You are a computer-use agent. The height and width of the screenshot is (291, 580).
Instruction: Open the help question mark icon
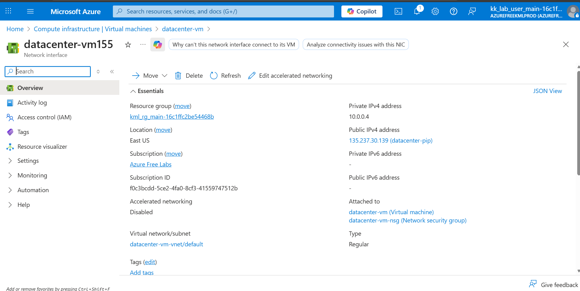[454, 11]
